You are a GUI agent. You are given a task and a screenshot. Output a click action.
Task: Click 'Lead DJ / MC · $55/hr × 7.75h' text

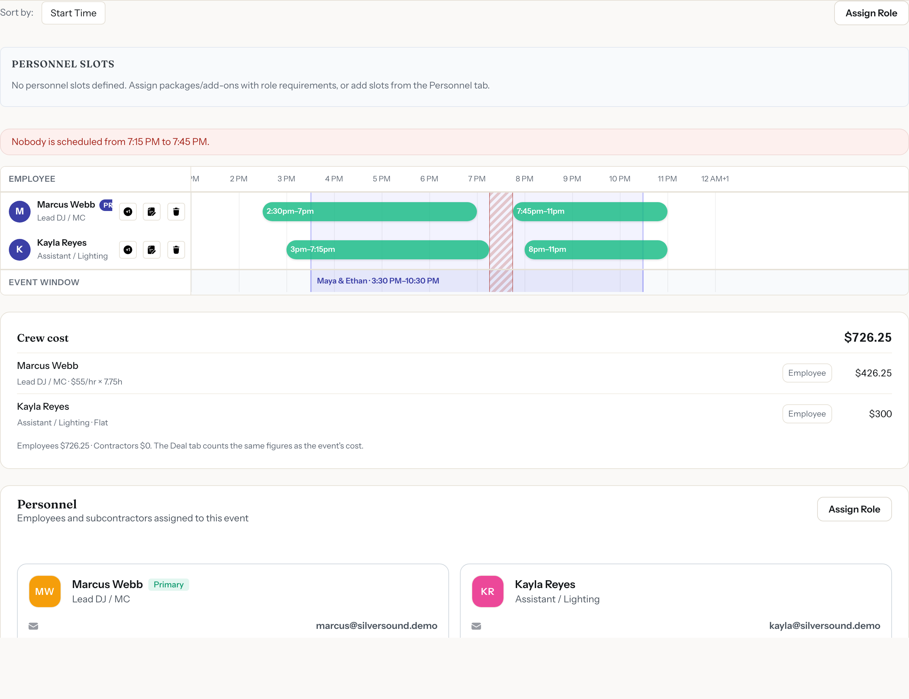tap(69, 381)
